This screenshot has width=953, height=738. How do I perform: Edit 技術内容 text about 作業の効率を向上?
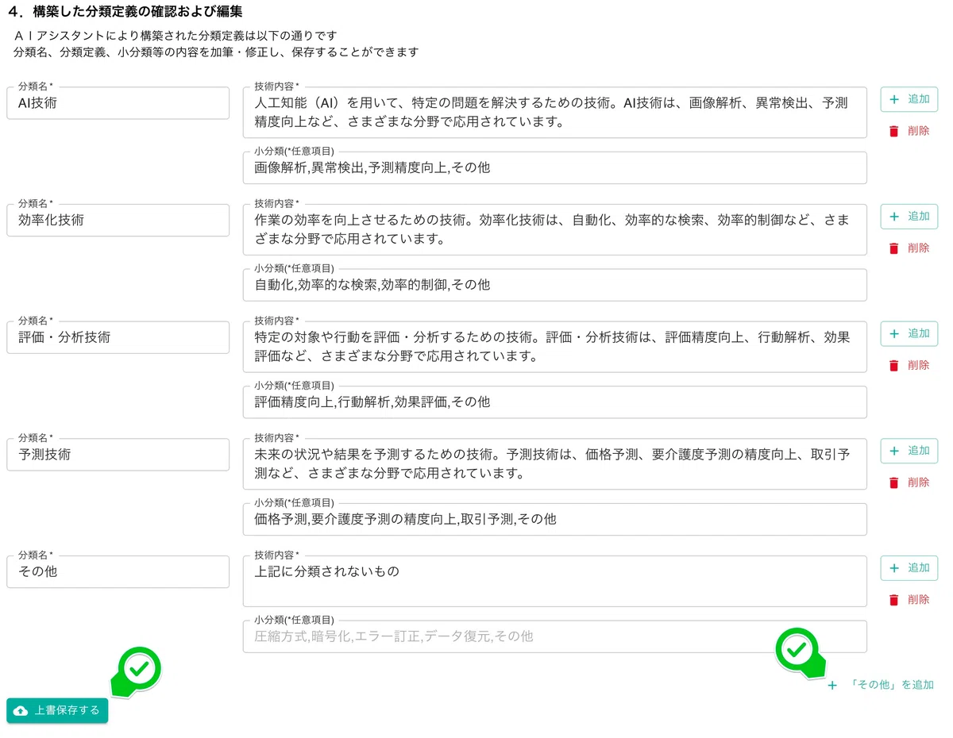(x=555, y=229)
